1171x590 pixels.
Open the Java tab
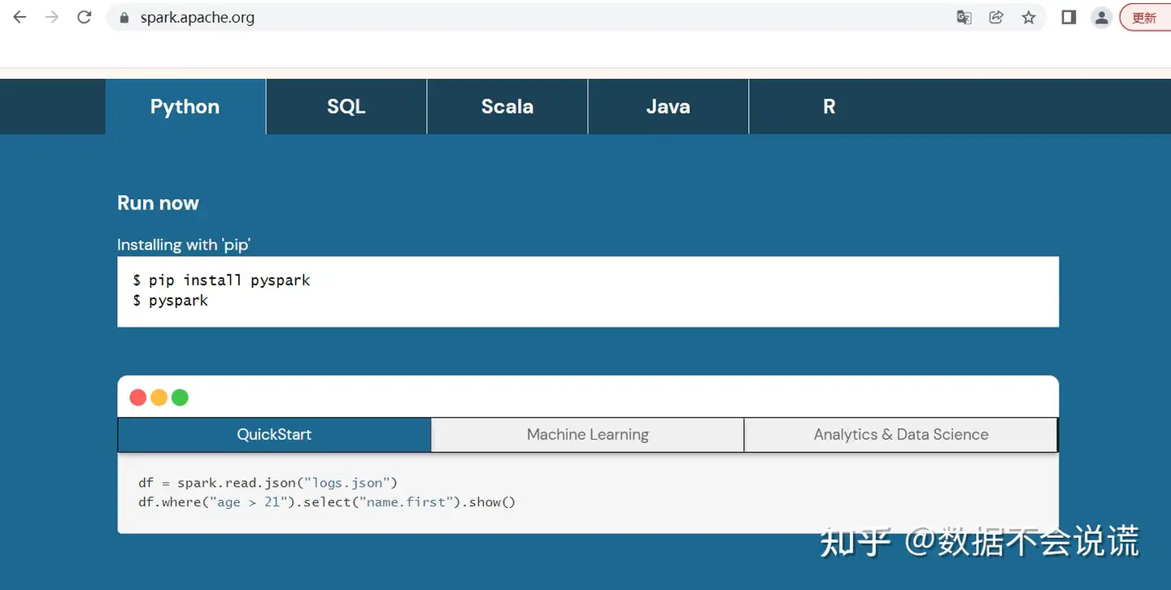pos(668,106)
